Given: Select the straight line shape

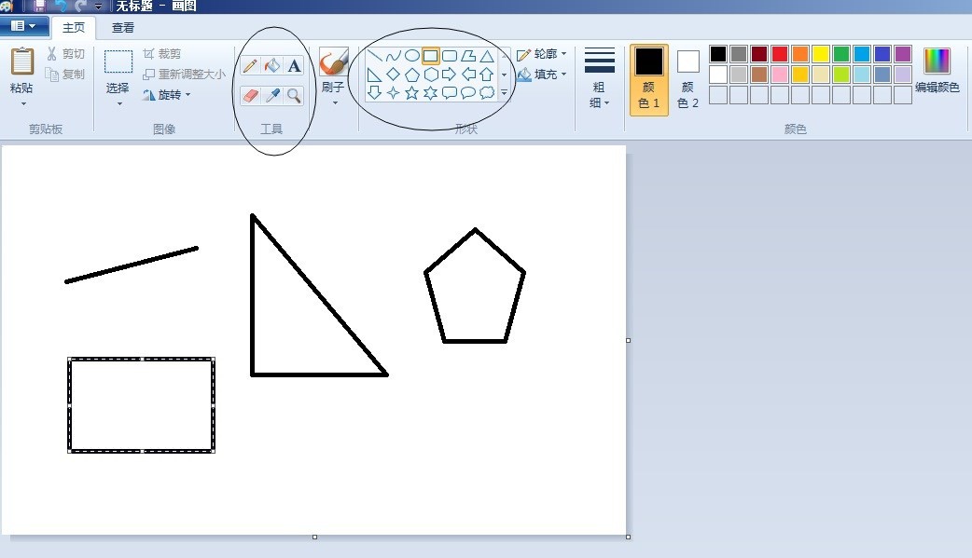Looking at the screenshot, I should pos(375,54).
